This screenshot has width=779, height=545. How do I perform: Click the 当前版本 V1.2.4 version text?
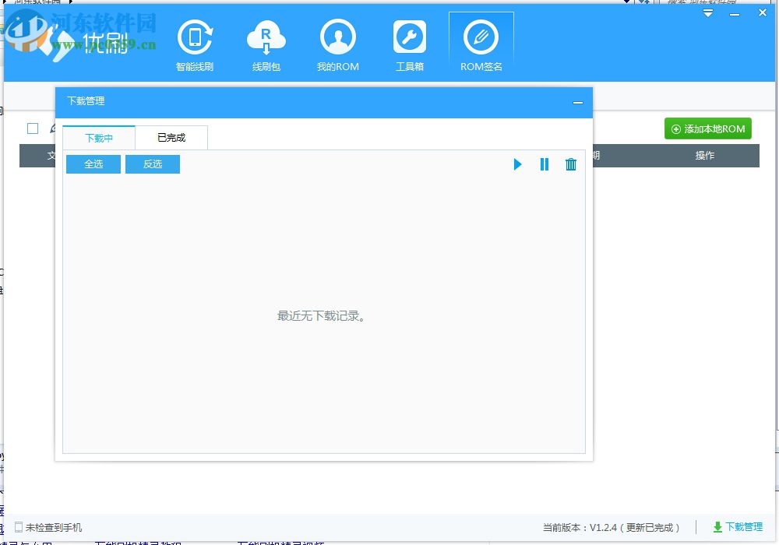611,527
